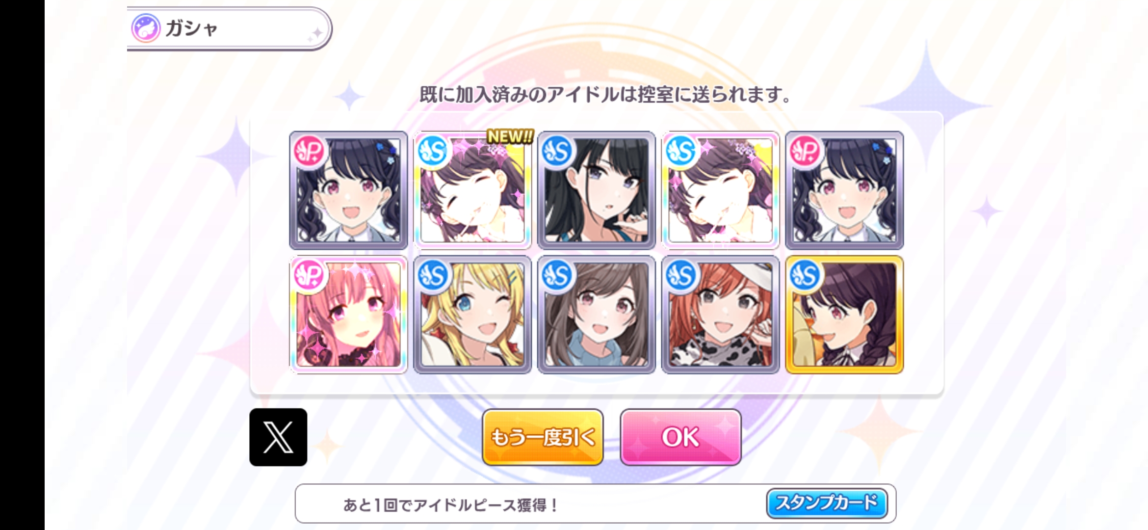
Task: Tap the S badge on gold-framed card
Action: (x=805, y=275)
